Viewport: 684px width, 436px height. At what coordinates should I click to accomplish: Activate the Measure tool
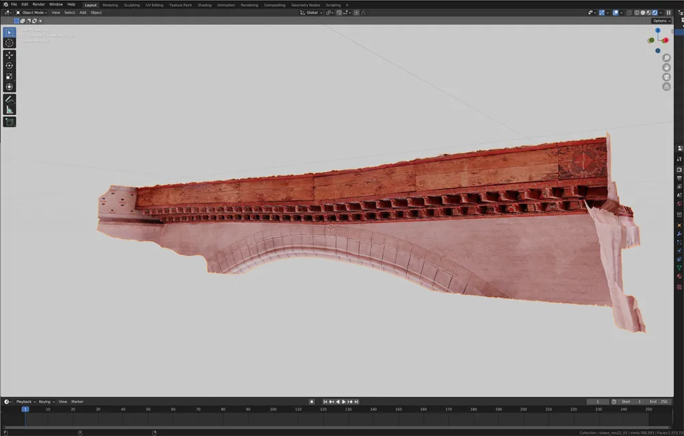tap(10, 109)
